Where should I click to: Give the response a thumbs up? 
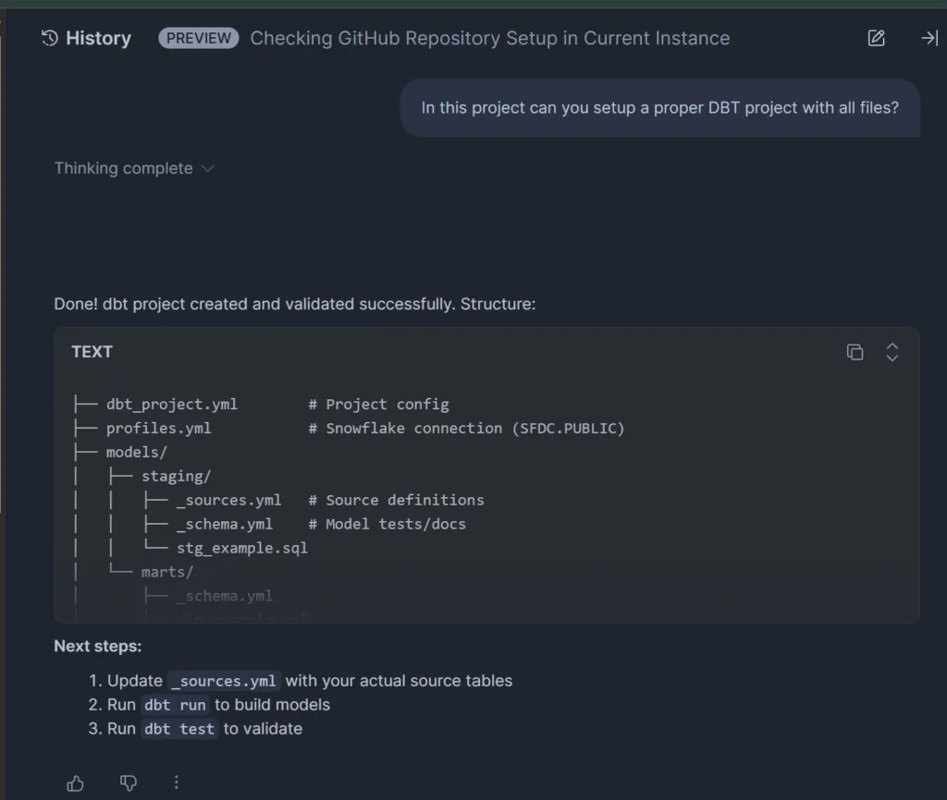coord(76,783)
